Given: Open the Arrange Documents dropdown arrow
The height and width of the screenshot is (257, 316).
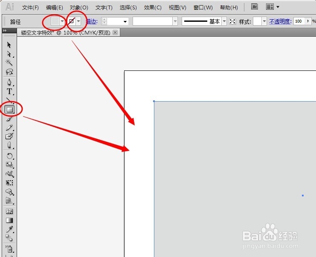Looking at the screenshot, I should tap(278, 7).
